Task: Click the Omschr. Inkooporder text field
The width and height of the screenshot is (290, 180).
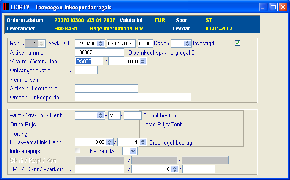Action: click(133, 97)
